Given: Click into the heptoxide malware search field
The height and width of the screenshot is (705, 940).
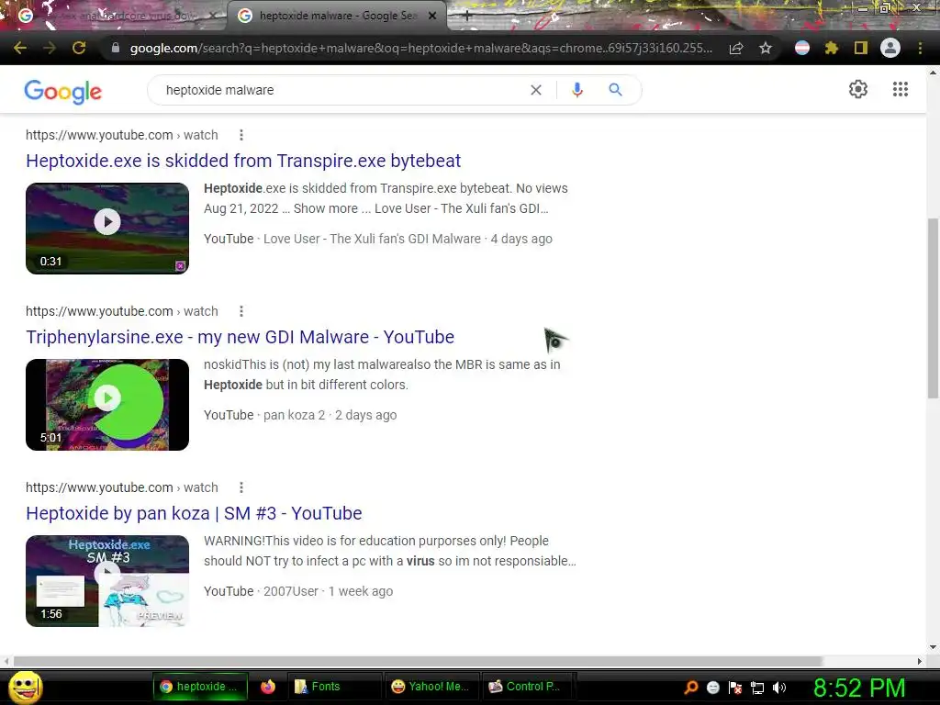Looking at the screenshot, I should click(x=341, y=90).
